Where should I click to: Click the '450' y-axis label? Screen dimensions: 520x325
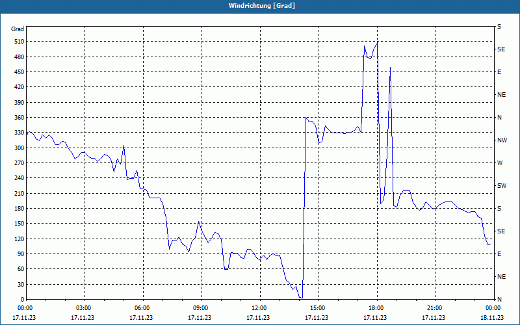click(19, 72)
